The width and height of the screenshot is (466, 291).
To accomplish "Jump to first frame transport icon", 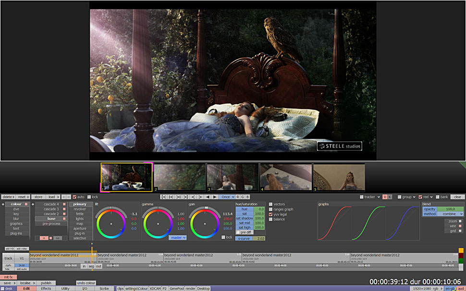I will (x=164, y=197).
